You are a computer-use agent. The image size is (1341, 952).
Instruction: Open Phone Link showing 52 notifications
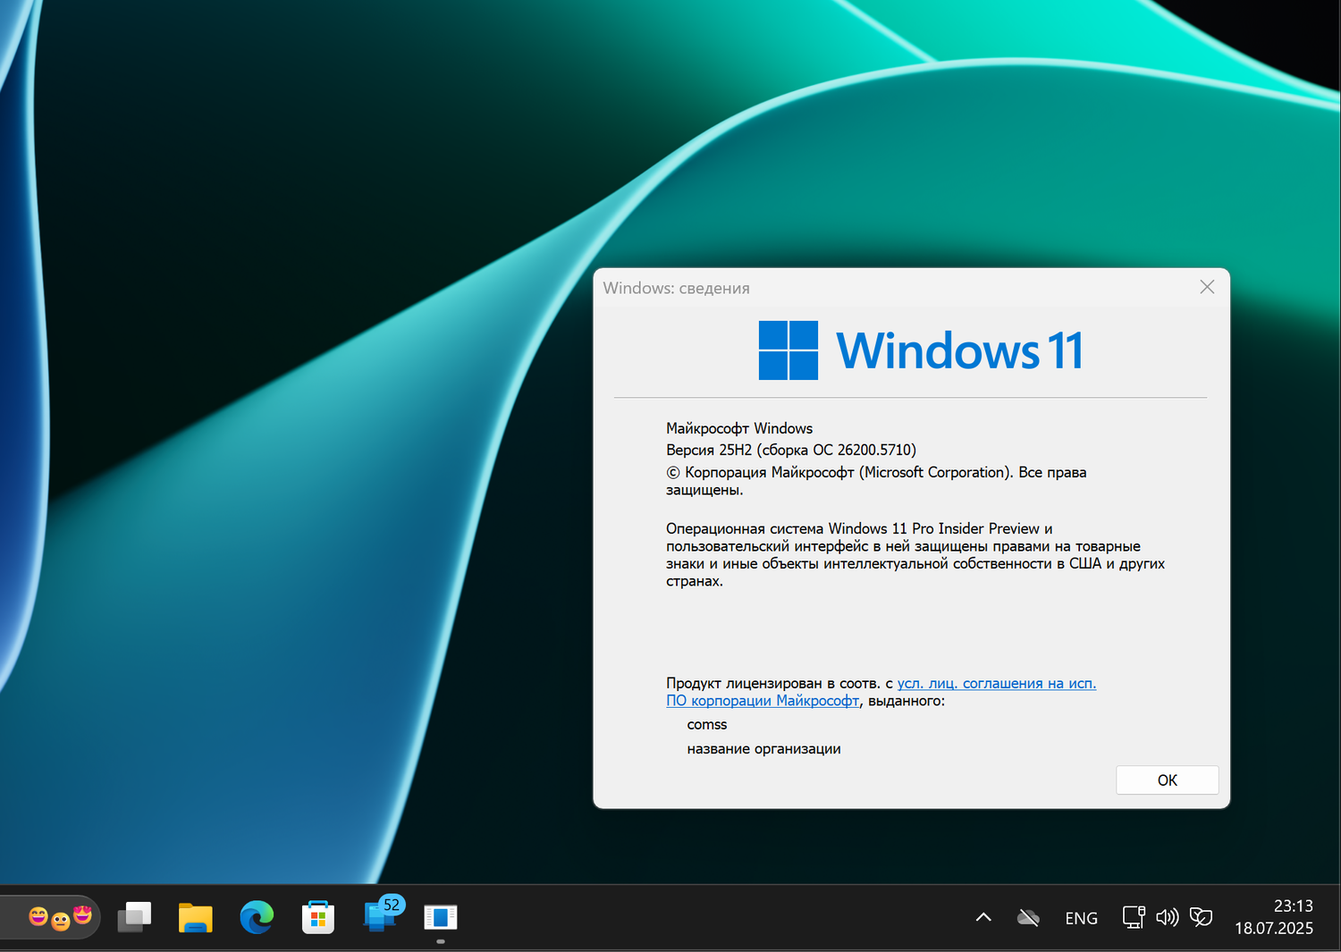(379, 916)
